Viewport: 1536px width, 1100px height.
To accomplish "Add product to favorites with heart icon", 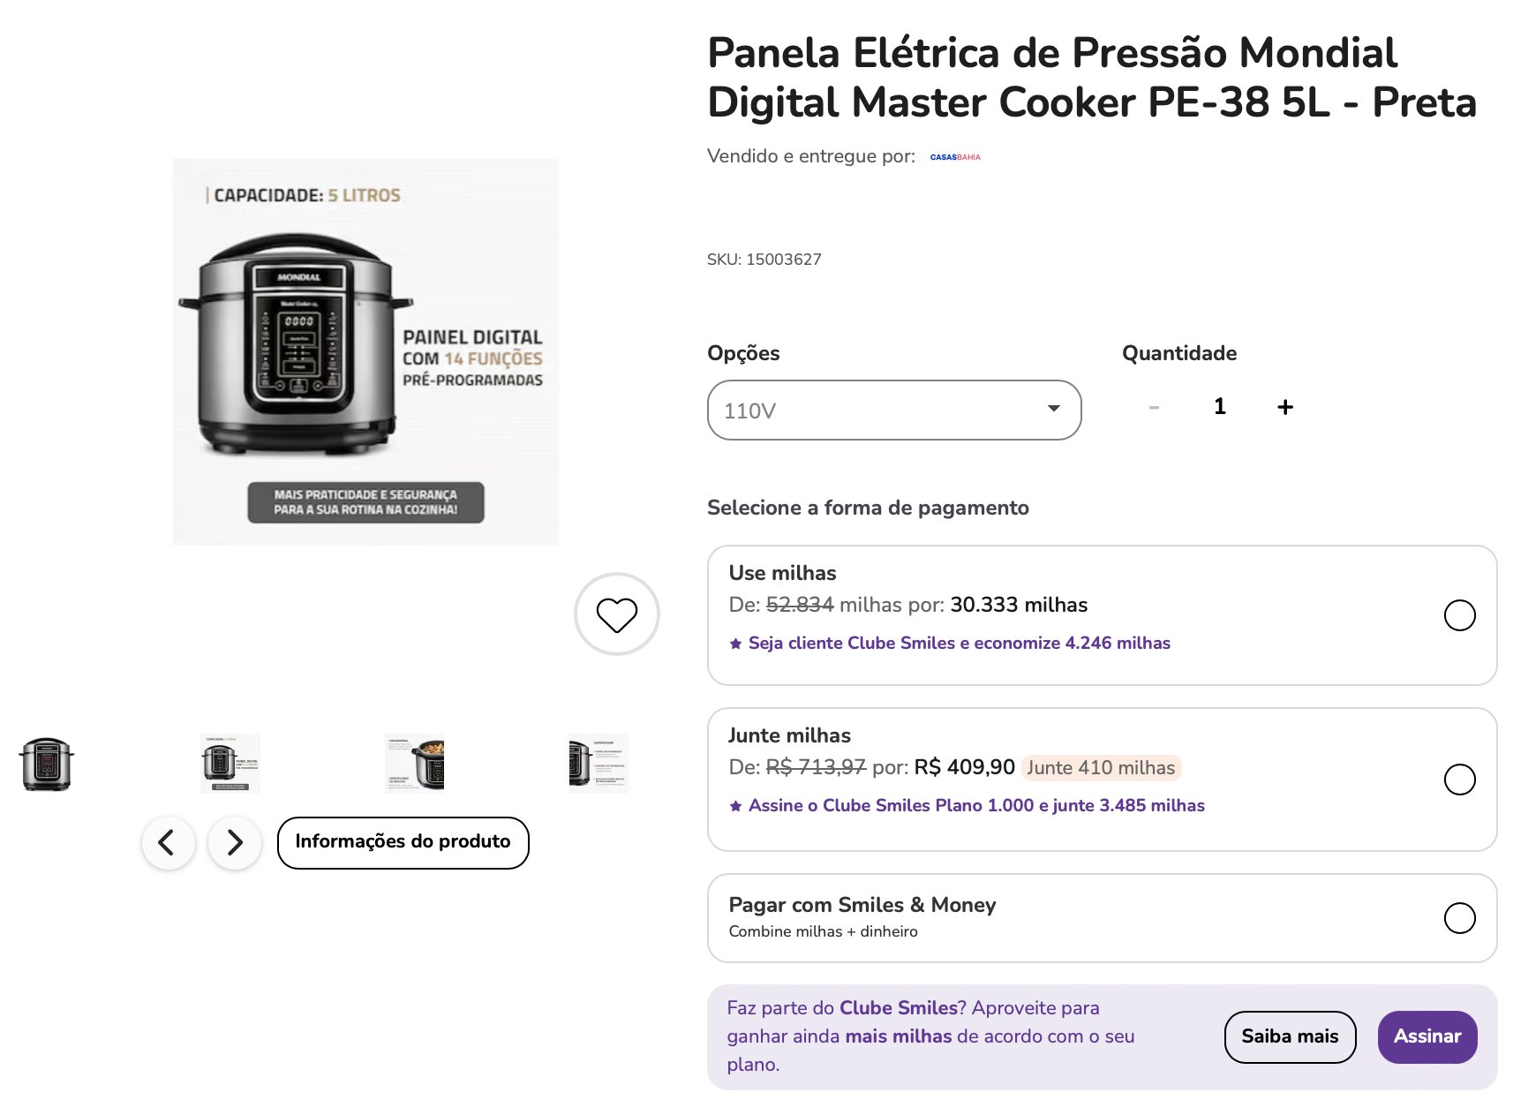I will pos(616,614).
